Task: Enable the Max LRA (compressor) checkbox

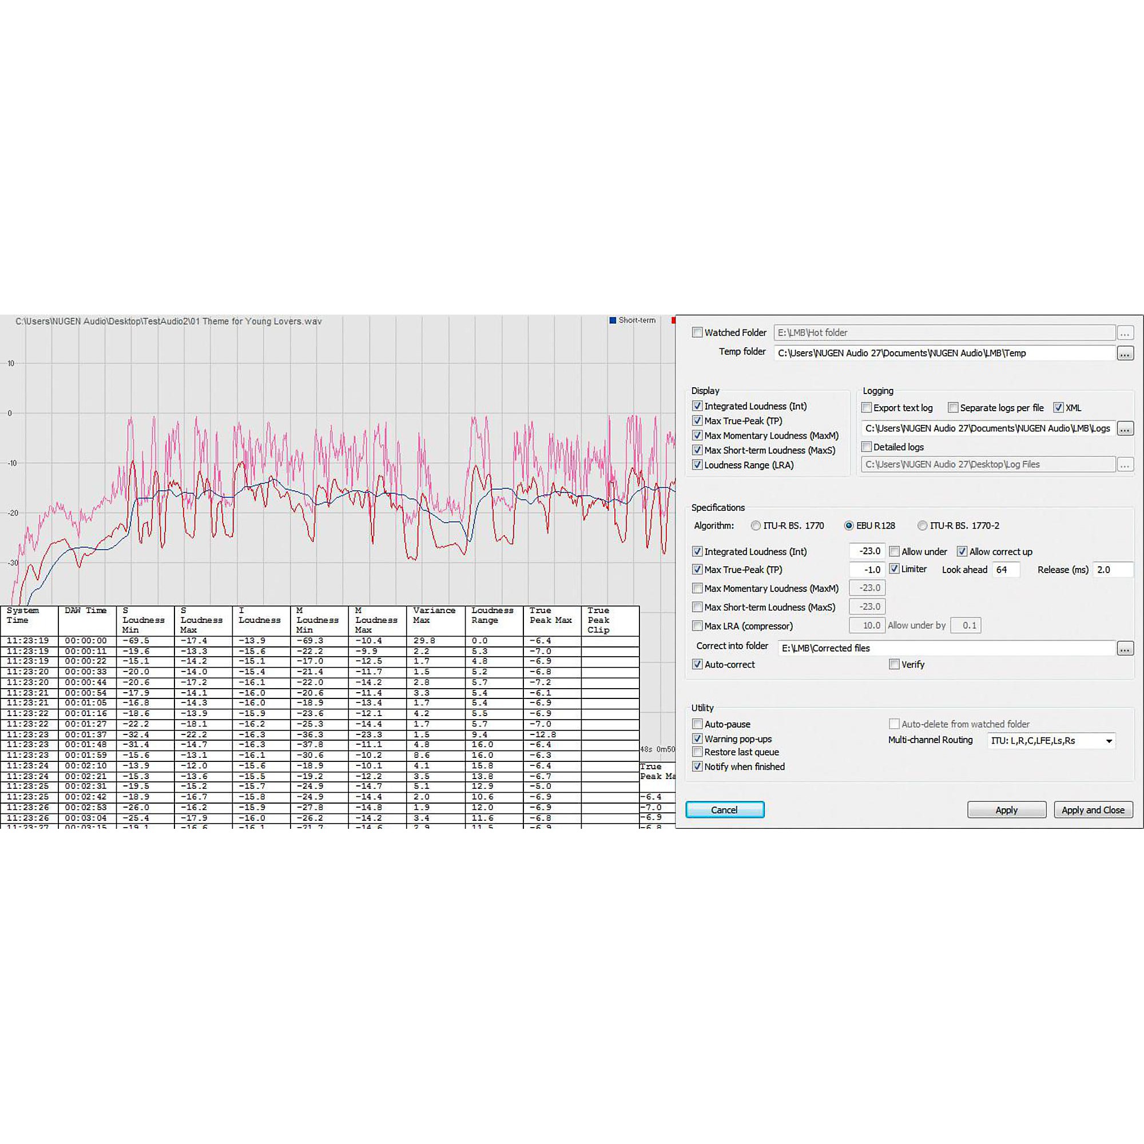Action: tap(697, 626)
